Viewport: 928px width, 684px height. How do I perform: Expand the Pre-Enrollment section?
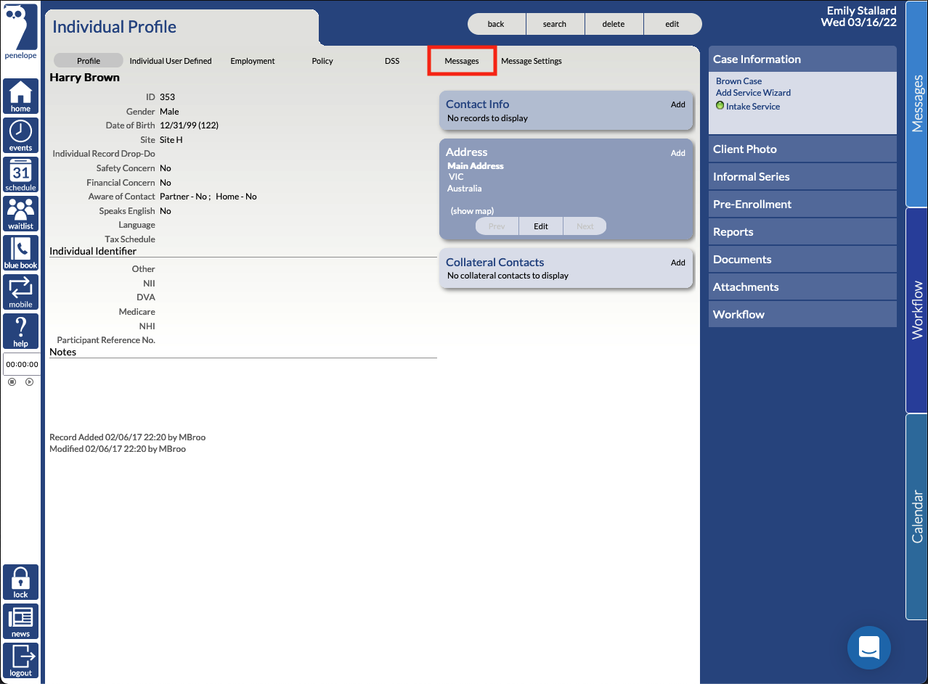(802, 205)
